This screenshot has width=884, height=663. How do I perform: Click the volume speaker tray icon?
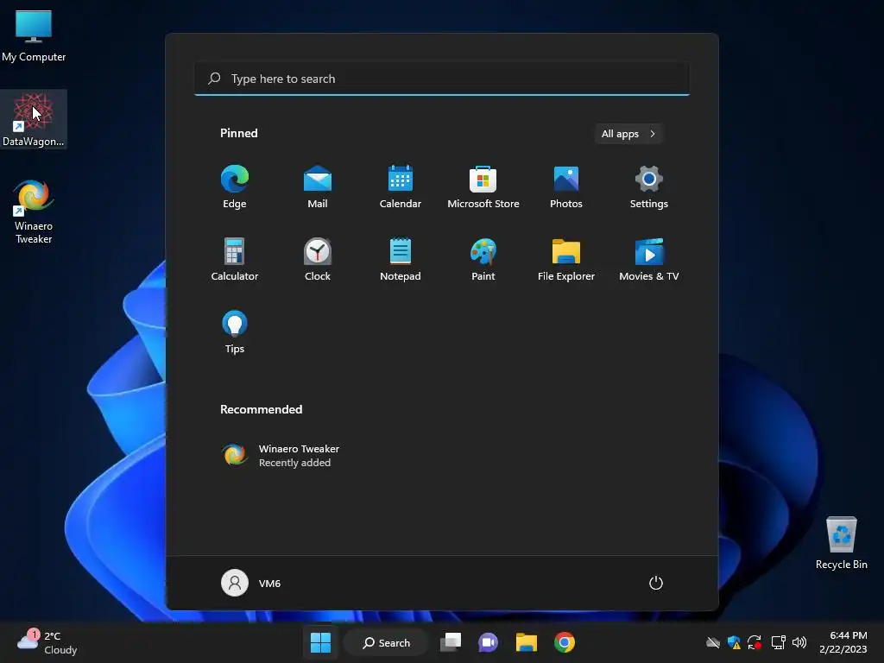coord(799,642)
